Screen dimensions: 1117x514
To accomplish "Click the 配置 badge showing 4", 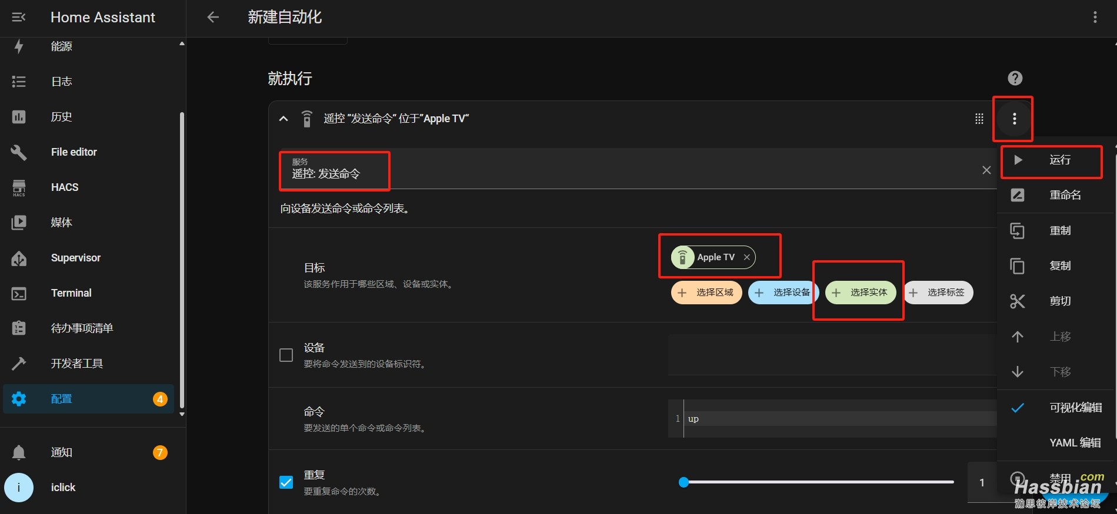I will [x=160, y=399].
